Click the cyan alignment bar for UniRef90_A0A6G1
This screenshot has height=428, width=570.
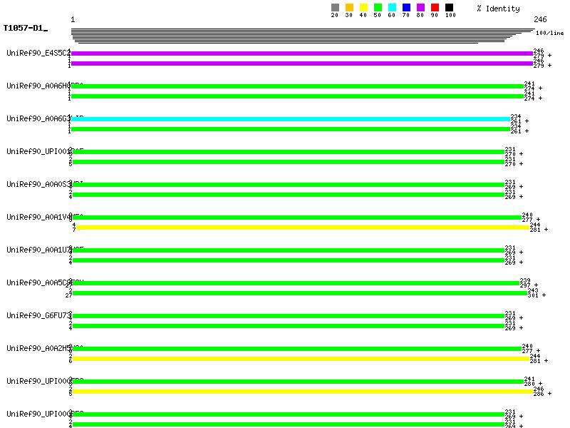[291, 119]
